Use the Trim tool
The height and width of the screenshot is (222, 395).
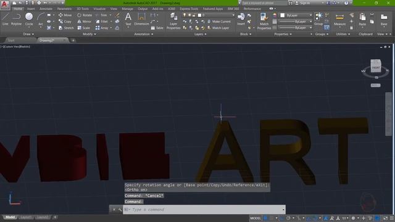101,15
